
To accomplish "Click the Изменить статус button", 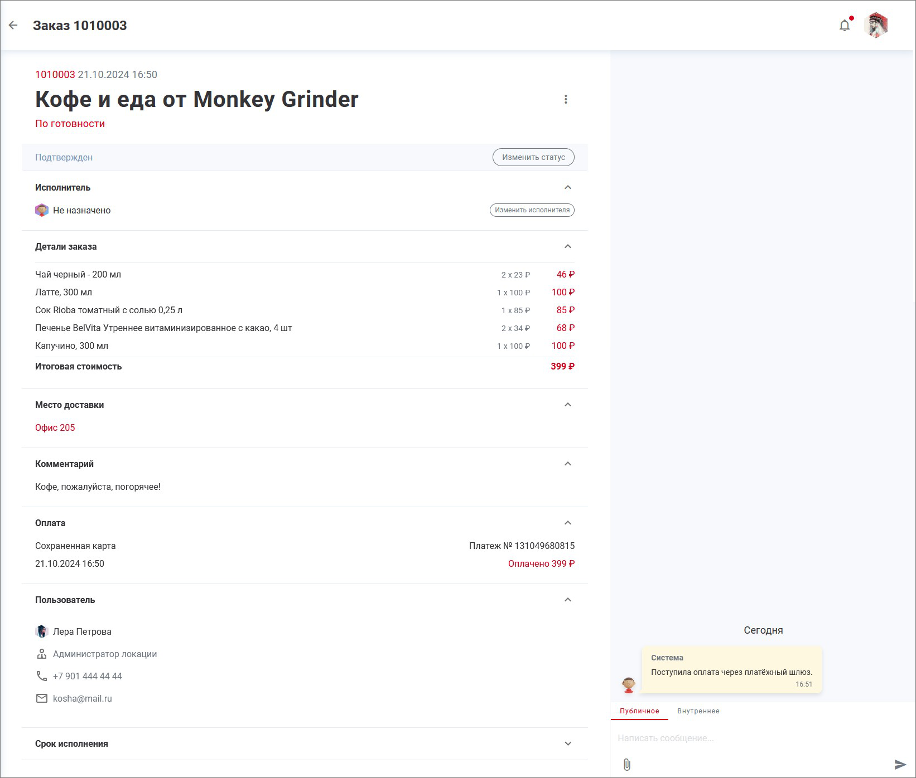I will pos(533,157).
